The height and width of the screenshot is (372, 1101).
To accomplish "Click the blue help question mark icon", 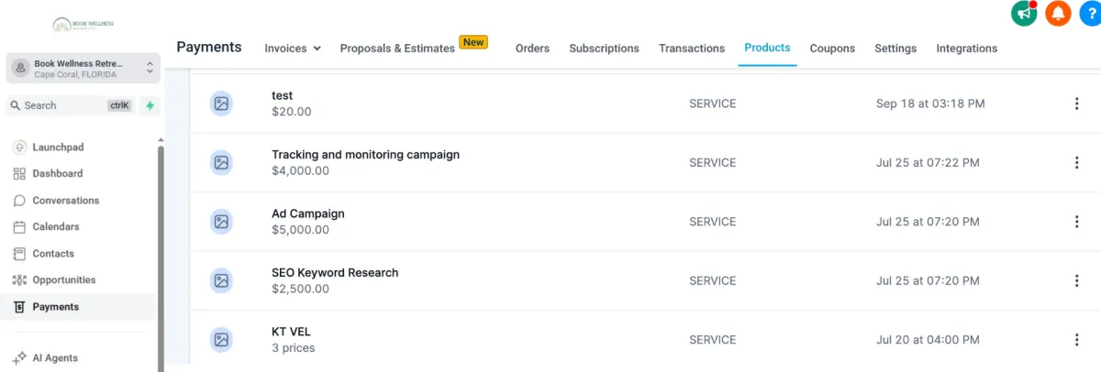I will click(x=1090, y=13).
